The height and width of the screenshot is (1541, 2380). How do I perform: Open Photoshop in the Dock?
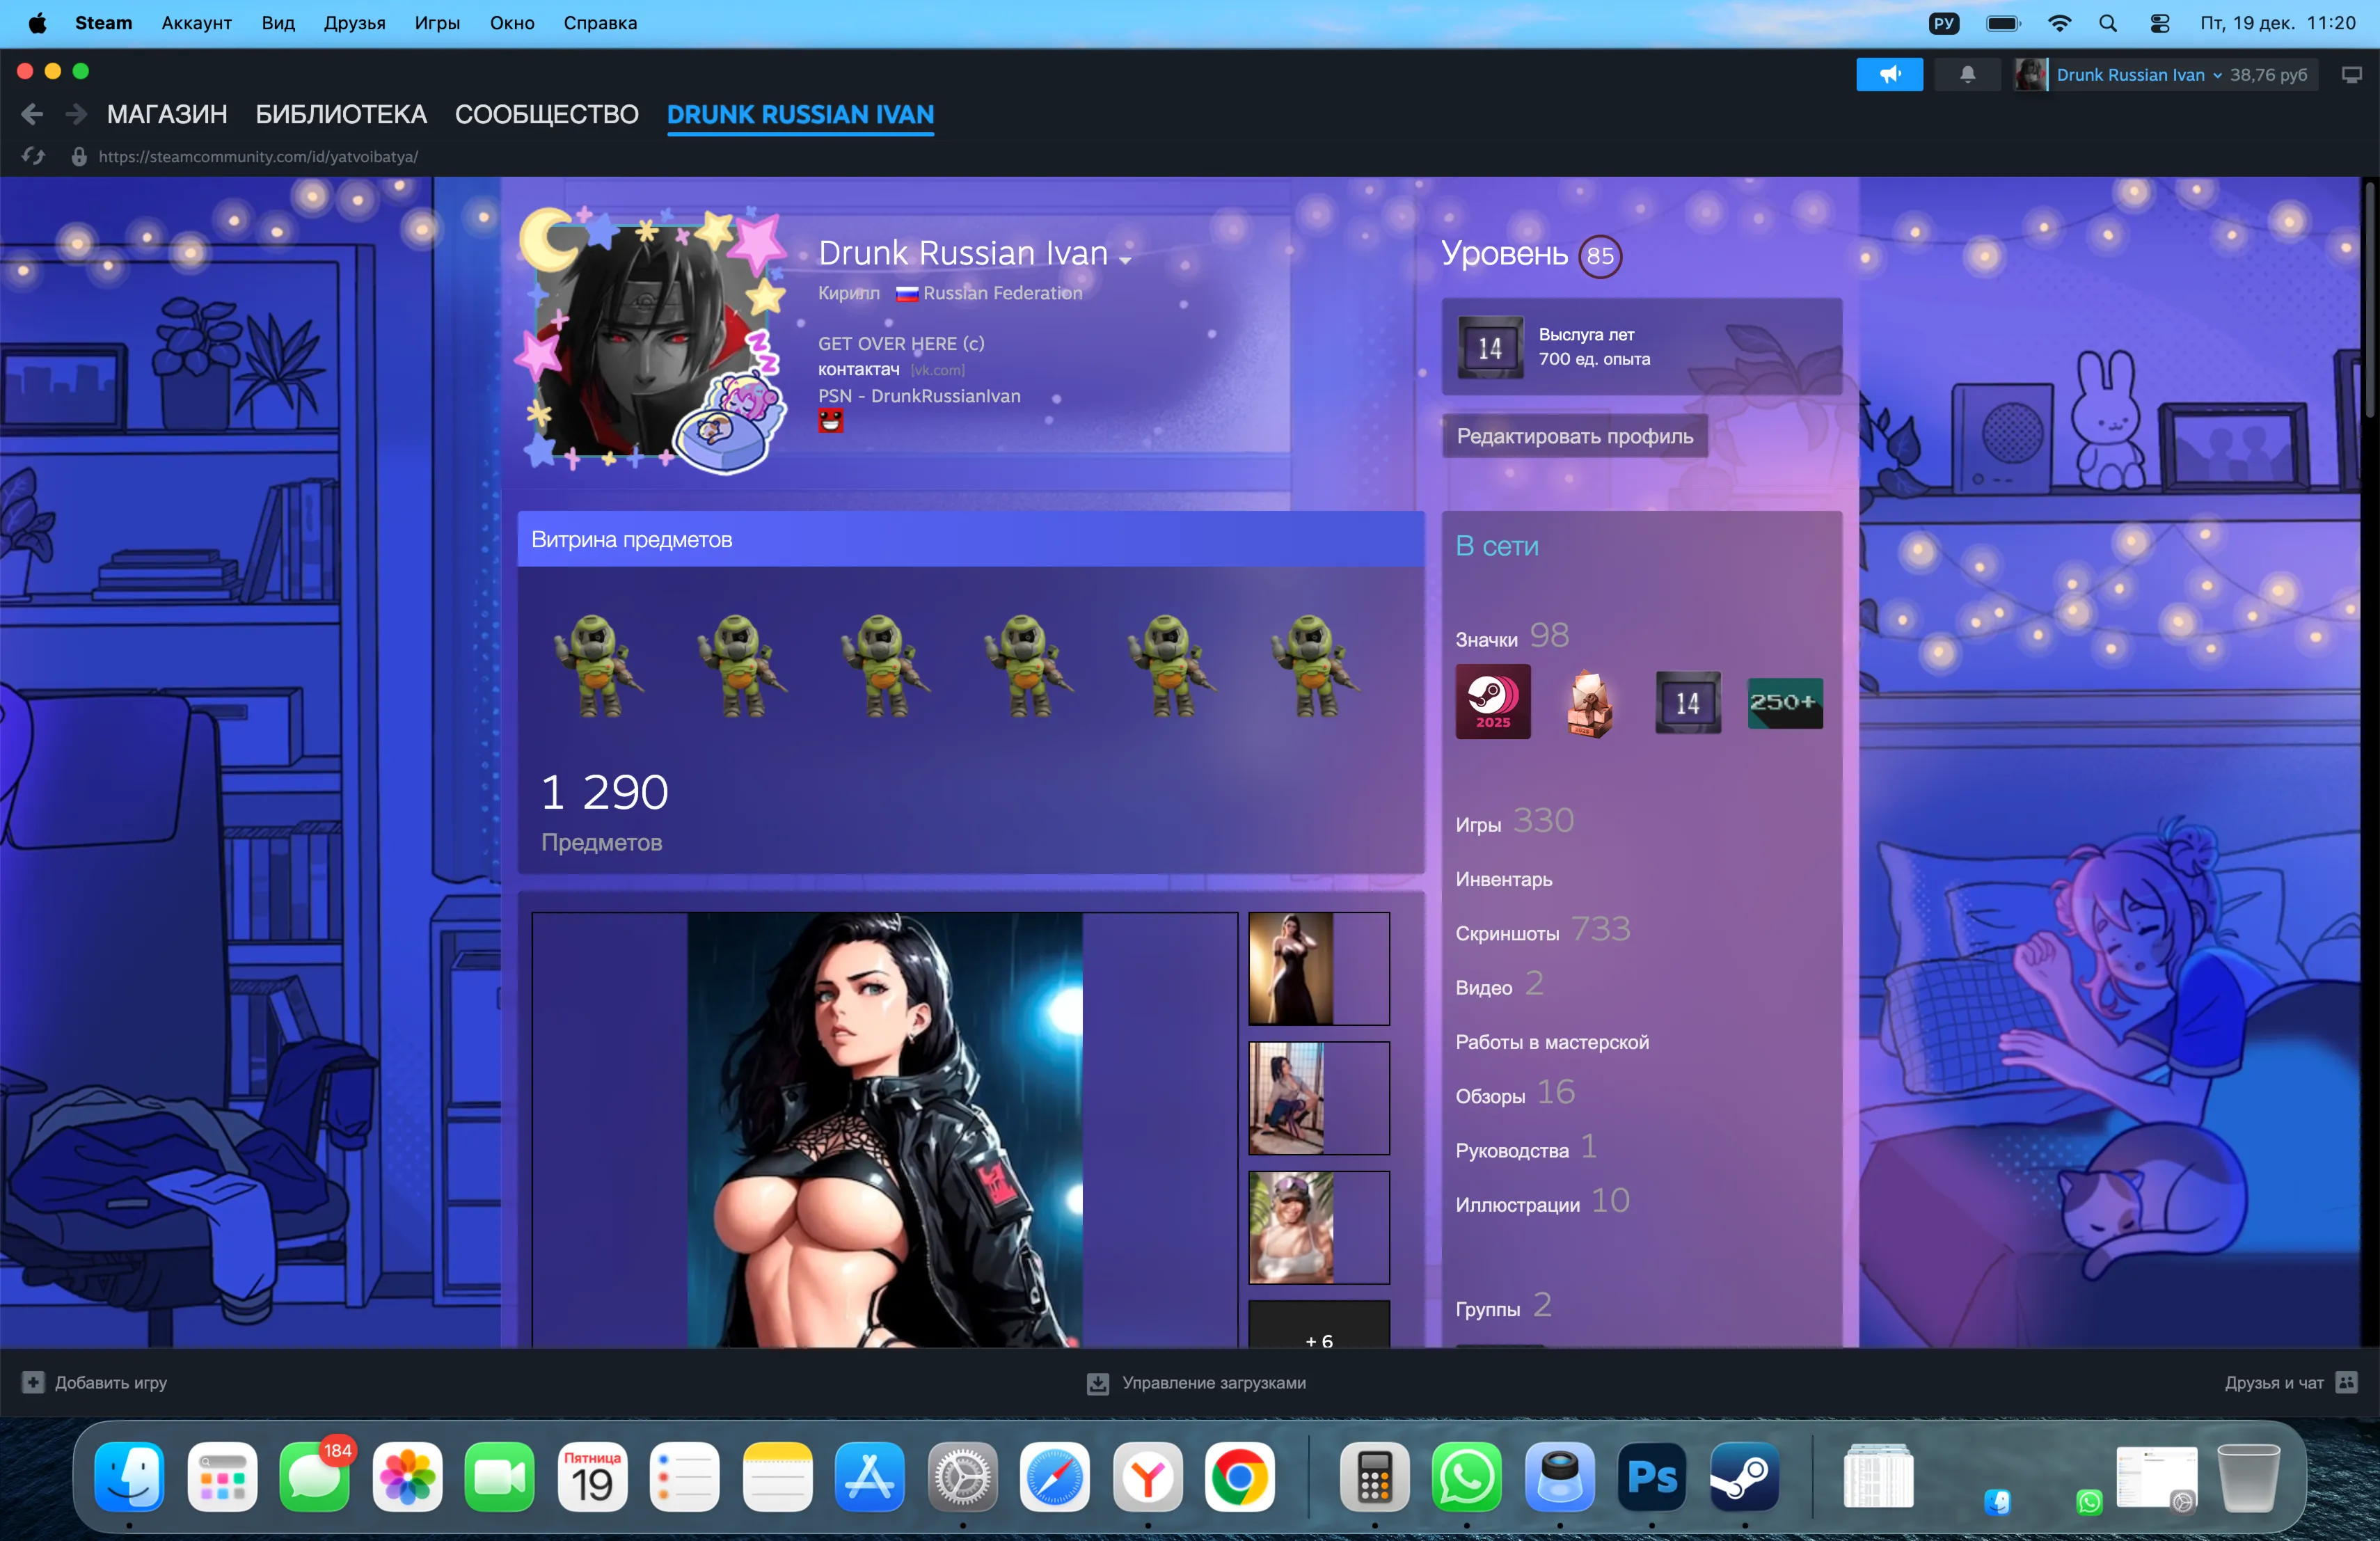(1652, 1476)
